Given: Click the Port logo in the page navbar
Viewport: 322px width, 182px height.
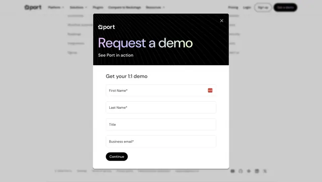Looking at the screenshot, I should pyautogui.click(x=33, y=8).
